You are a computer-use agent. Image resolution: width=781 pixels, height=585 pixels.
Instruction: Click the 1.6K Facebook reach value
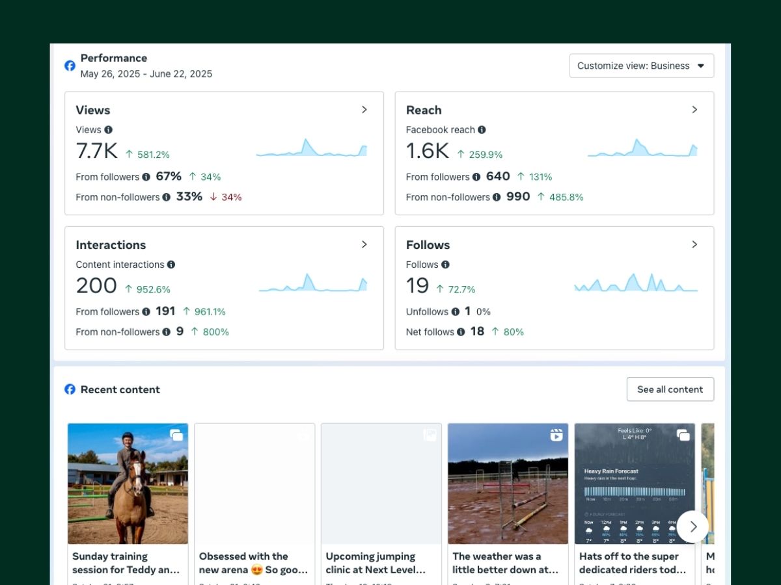(428, 151)
